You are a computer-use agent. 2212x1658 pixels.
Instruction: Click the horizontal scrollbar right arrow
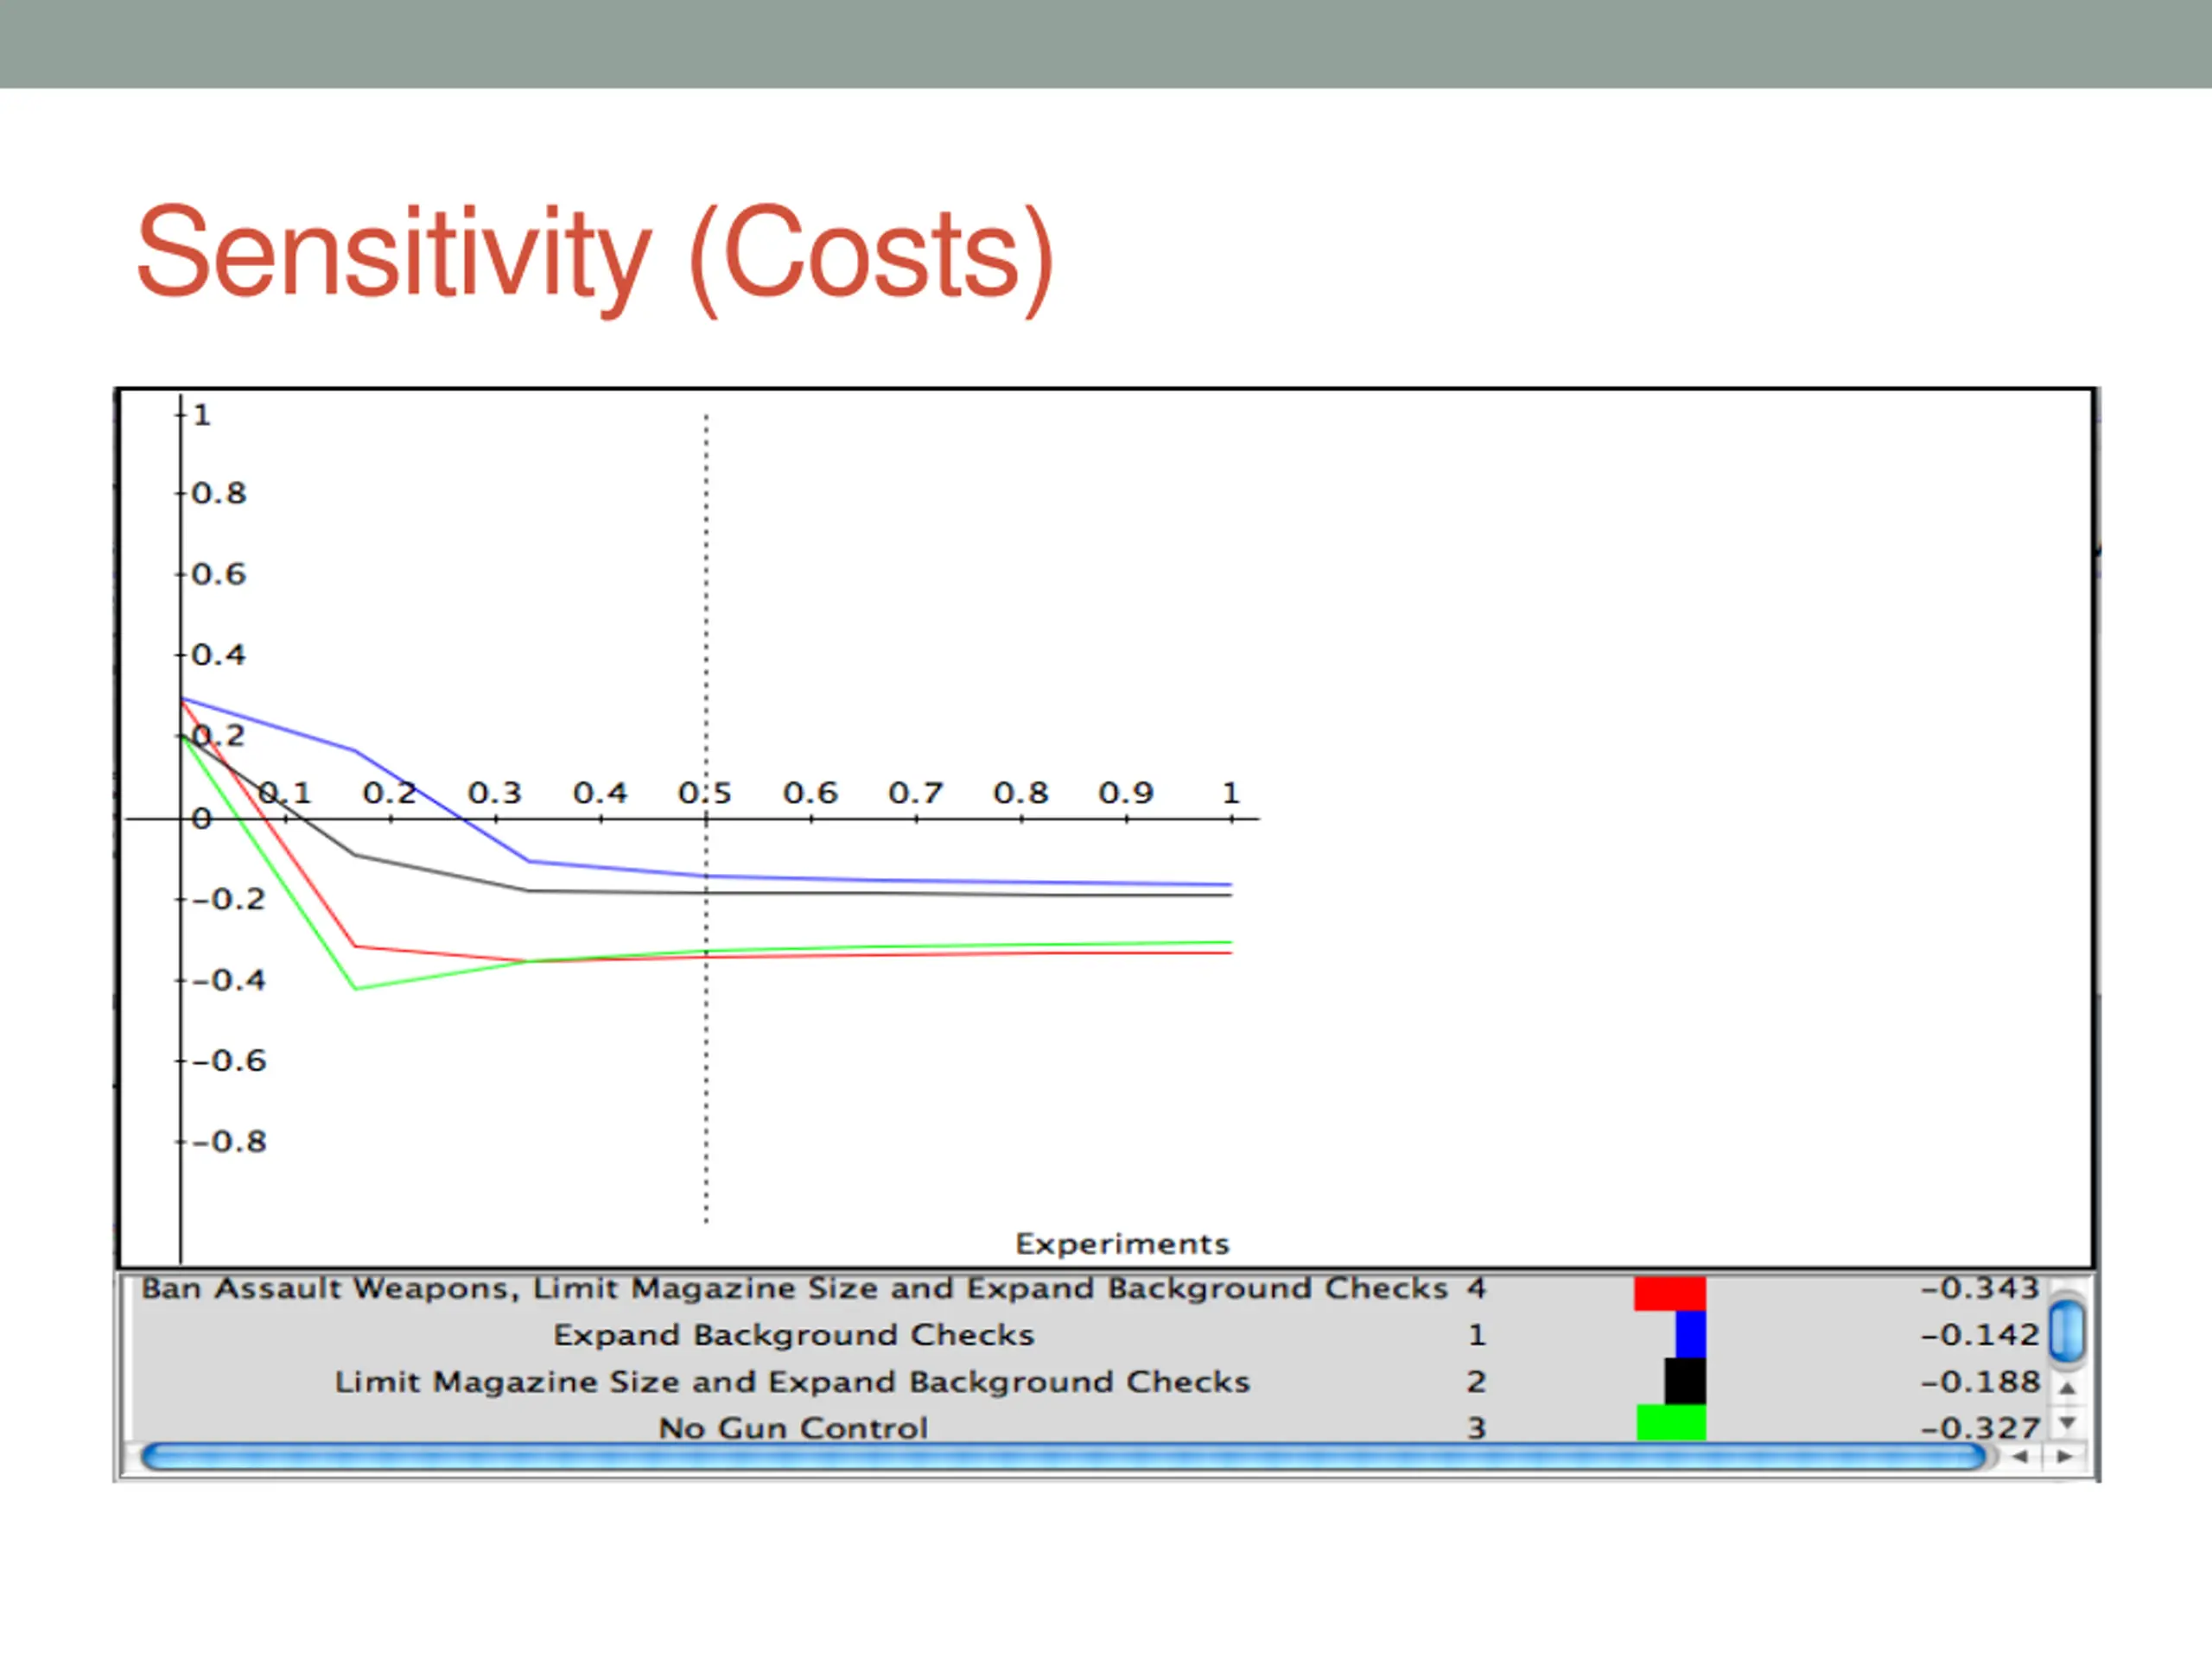pyautogui.click(x=2064, y=1456)
